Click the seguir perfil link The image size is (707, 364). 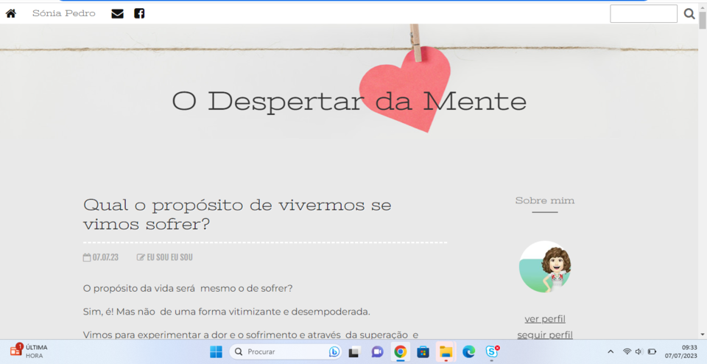click(545, 335)
